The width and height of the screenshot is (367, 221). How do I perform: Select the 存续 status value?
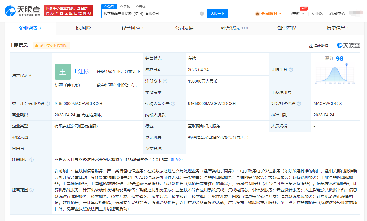(x=192, y=58)
